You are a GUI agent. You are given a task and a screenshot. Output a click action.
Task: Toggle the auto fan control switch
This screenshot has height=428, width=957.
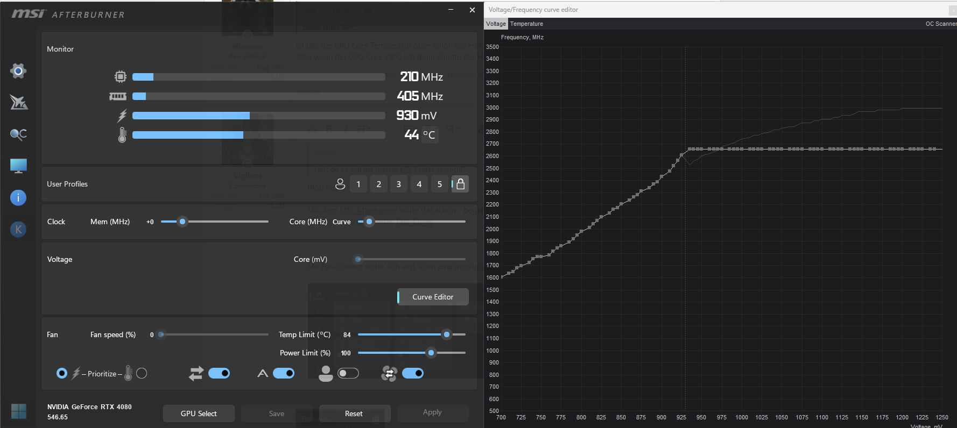tap(284, 373)
